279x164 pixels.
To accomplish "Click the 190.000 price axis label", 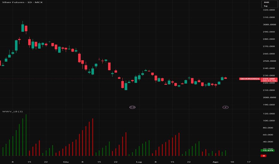I will click(x=269, y=105).
